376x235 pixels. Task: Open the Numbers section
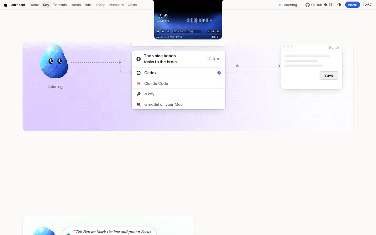116,5
